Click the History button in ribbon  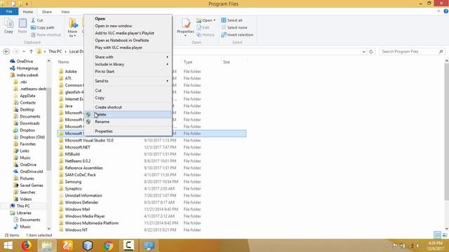(206, 34)
